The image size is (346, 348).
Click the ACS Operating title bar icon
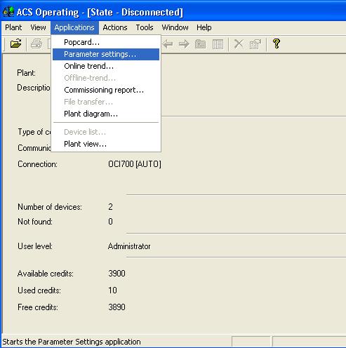click(x=8, y=12)
